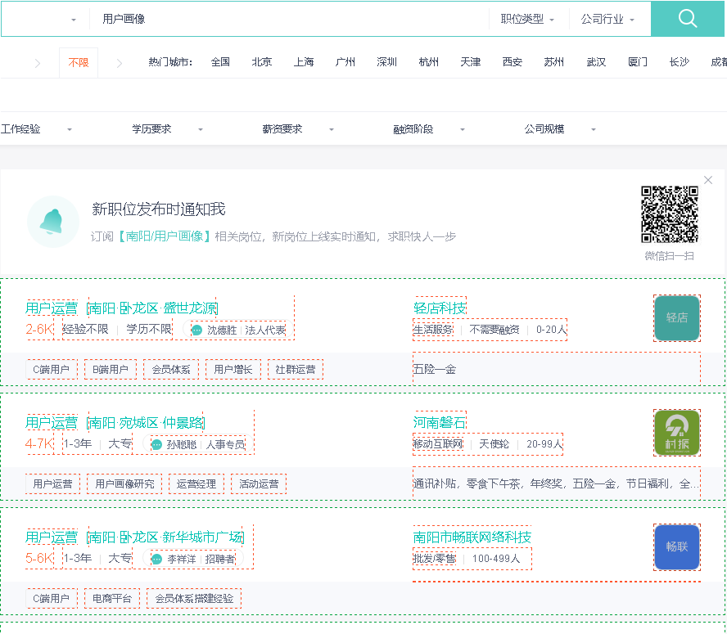Screen dimensions: 727x634
Task: Open the 轻店 company logo
Action: [x=677, y=318]
